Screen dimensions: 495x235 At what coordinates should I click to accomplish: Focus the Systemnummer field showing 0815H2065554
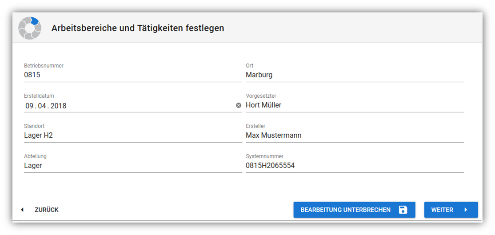point(354,166)
